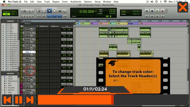
Task: Click the Acoust. 3 noinput selector
Action: point(64,40)
